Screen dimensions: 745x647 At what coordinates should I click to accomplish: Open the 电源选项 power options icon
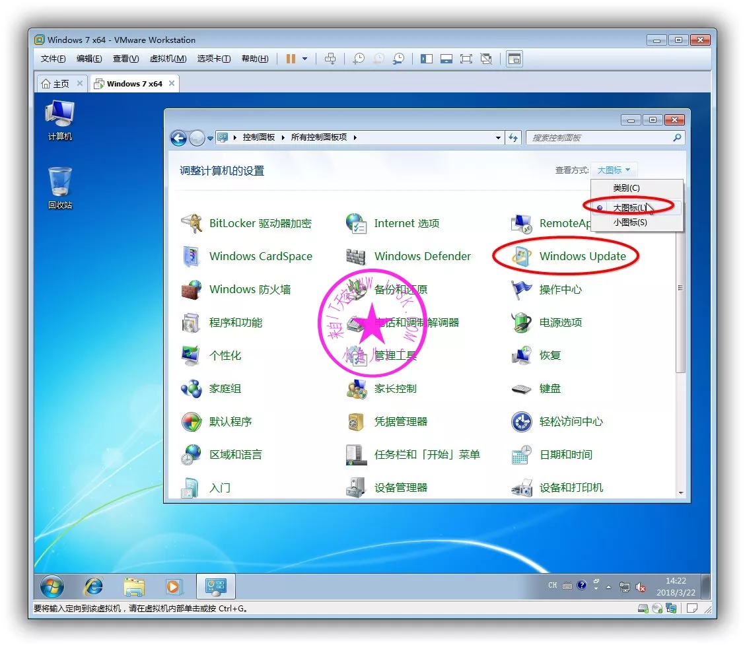point(521,323)
